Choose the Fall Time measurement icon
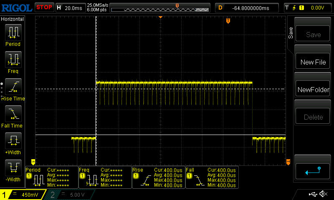The image size is (334, 200). (x=13, y=114)
